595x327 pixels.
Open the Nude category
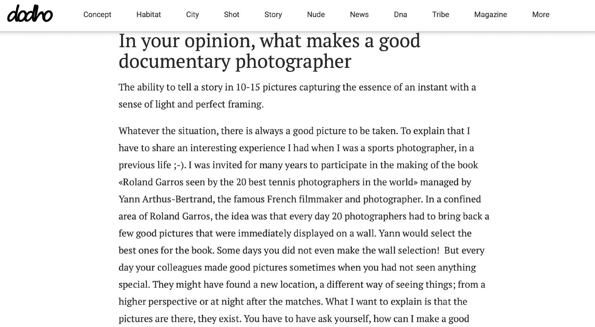pos(316,15)
